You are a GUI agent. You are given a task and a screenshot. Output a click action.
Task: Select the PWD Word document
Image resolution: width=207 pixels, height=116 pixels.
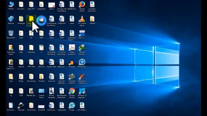(x=62, y=34)
